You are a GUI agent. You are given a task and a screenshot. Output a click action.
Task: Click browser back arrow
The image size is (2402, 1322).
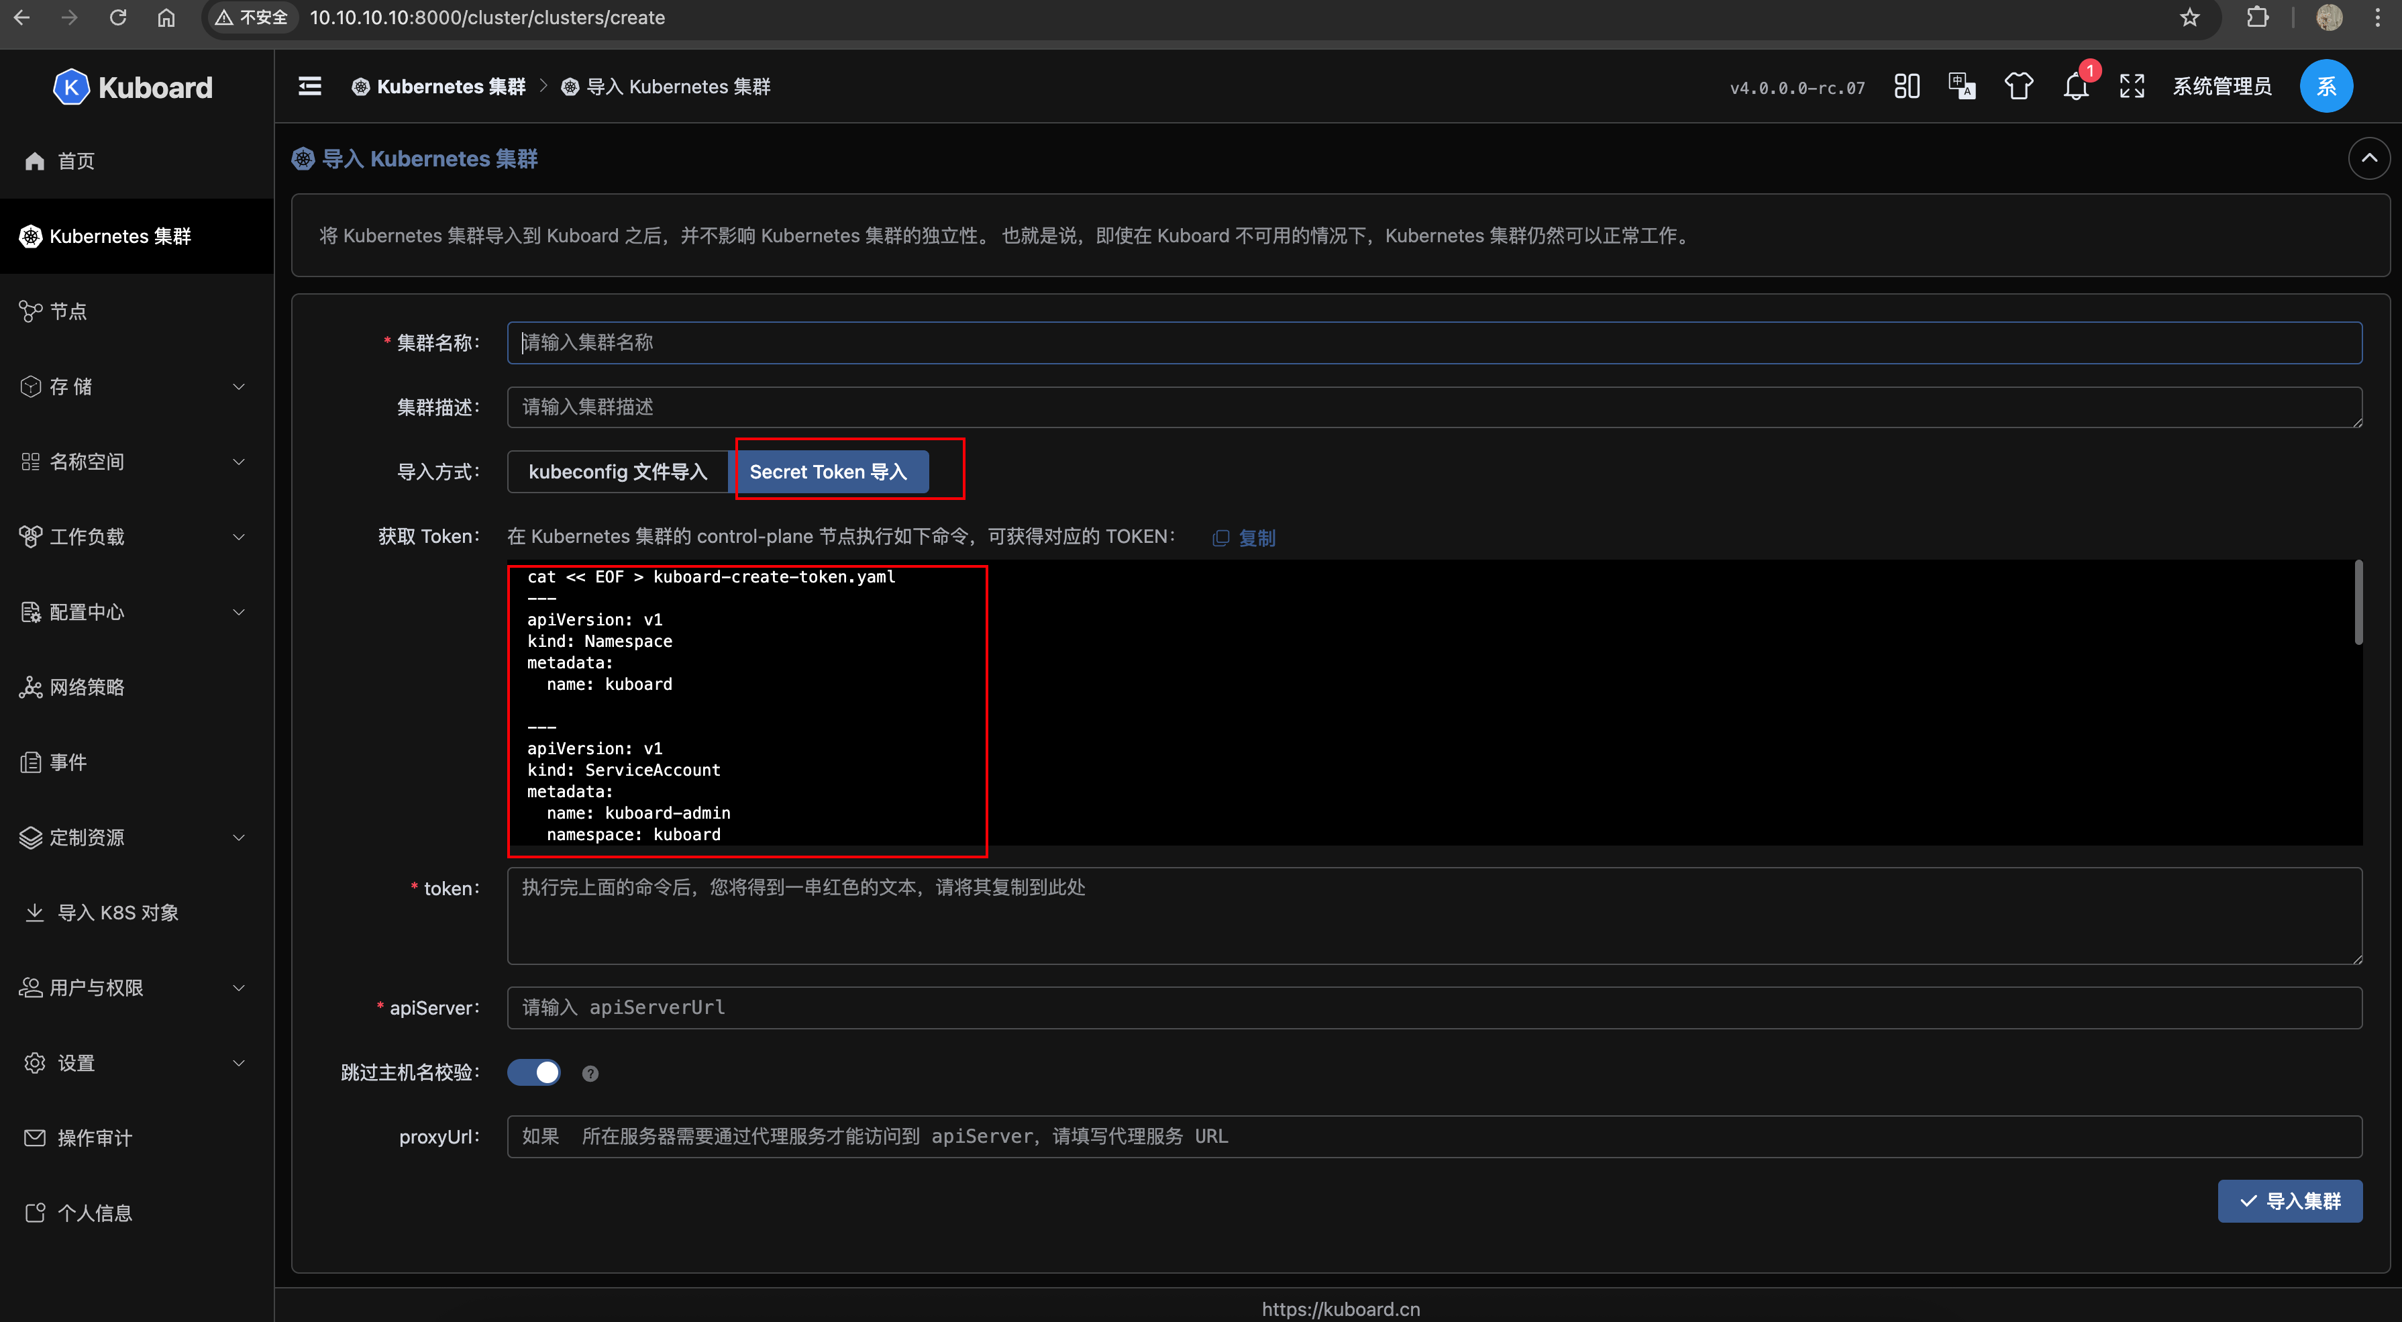[22, 17]
